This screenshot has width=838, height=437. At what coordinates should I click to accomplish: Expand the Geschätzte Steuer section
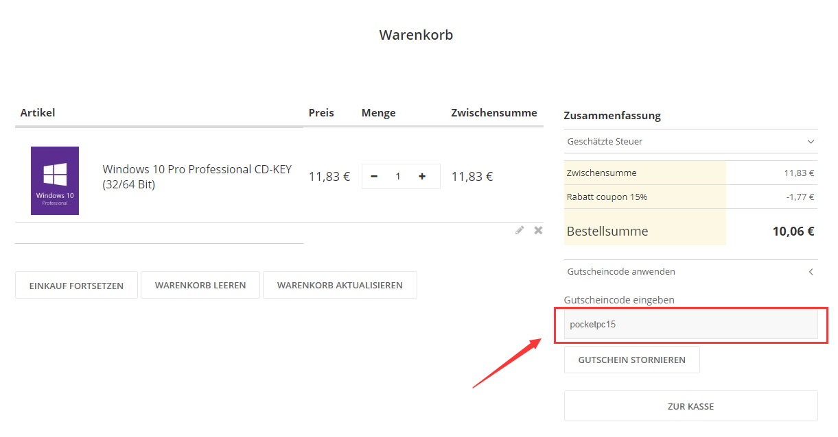pos(690,142)
